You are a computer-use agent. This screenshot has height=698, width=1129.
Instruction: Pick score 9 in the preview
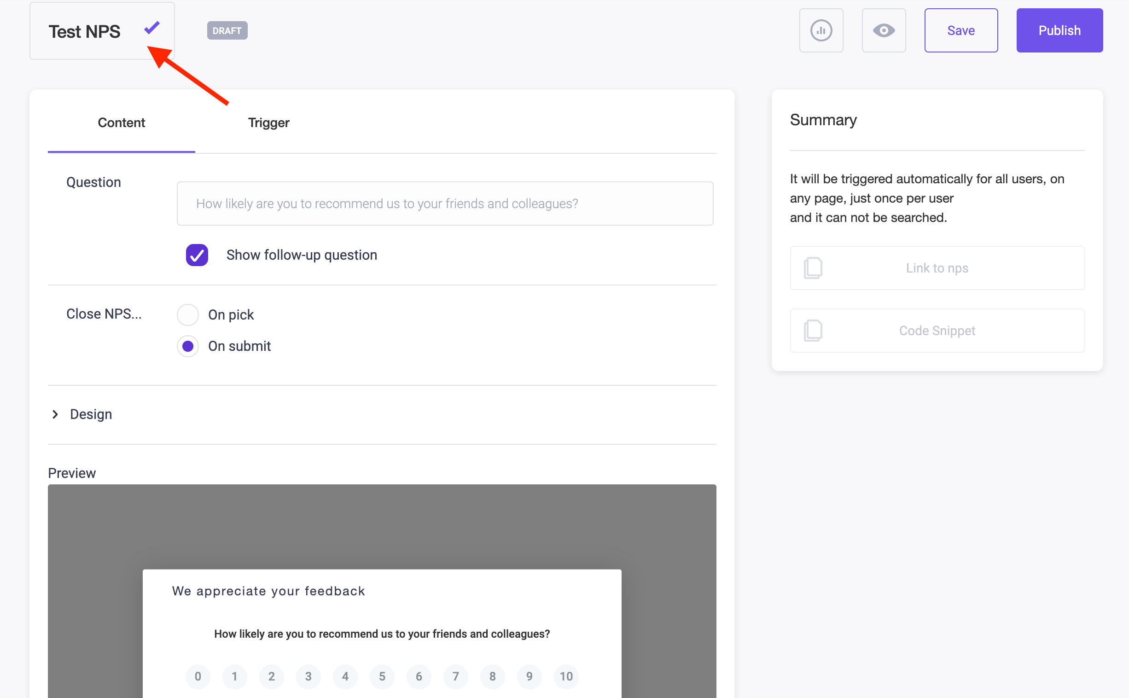click(x=530, y=676)
